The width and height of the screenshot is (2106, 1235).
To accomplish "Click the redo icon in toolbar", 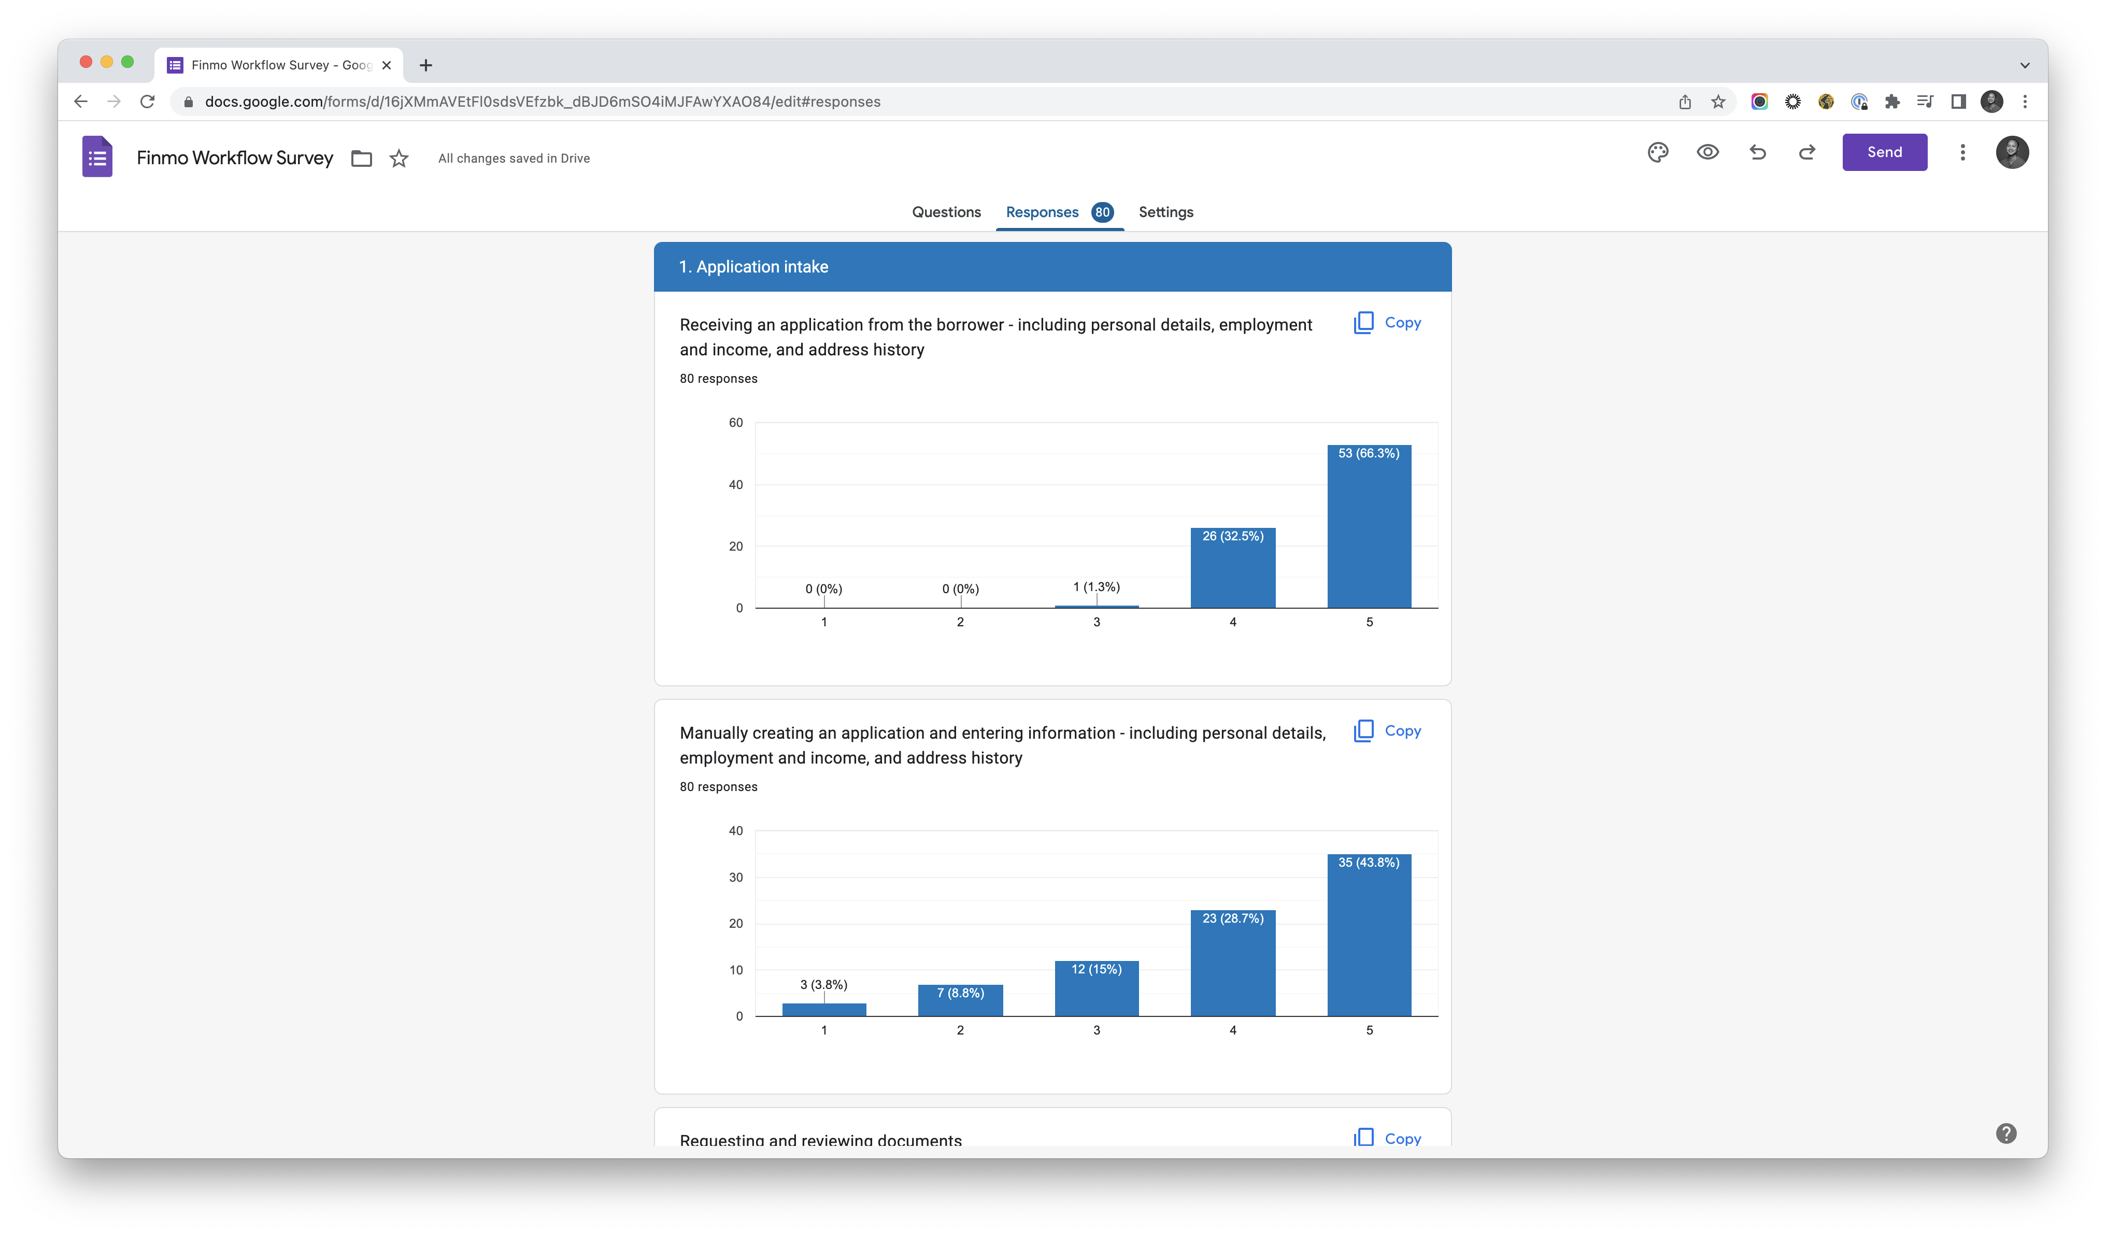I will [x=1808, y=151].
